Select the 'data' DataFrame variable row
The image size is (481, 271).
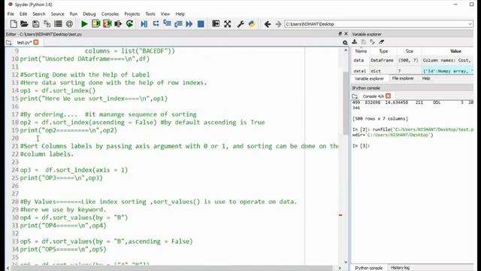point(413,60)
